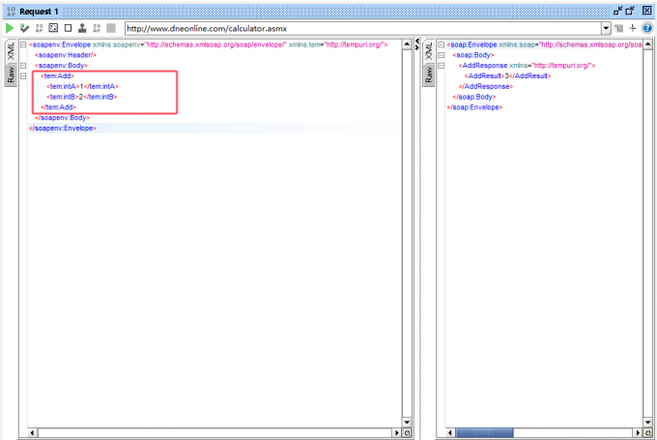Switch to the response pane XML tab
Image resolution: width=657 pixels, height=440 pixels.
click(x=428, y=51)
